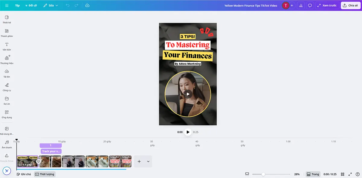Click the Xem trước preview button
This screenshot has height=178, width=362.
tap(327, 5)
